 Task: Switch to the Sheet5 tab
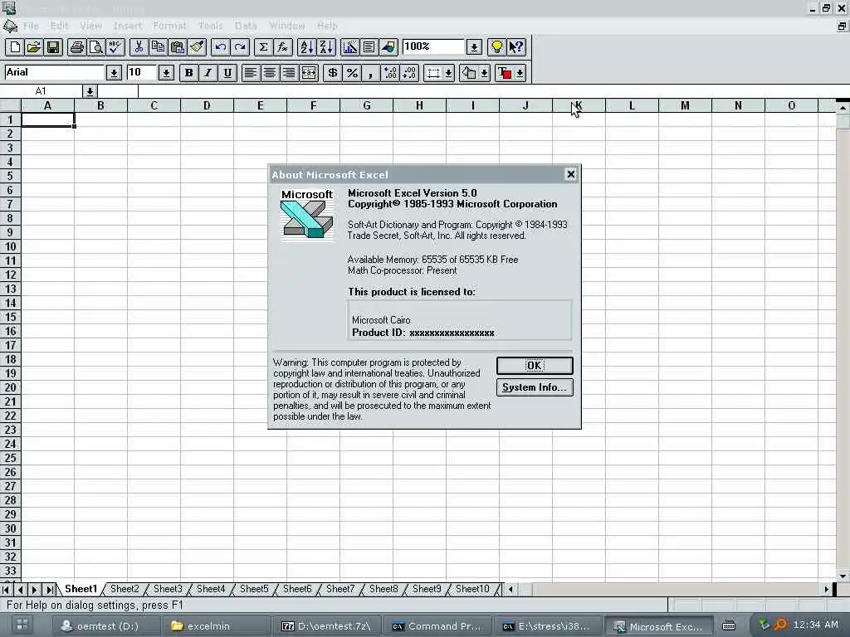tap(254, 589)
